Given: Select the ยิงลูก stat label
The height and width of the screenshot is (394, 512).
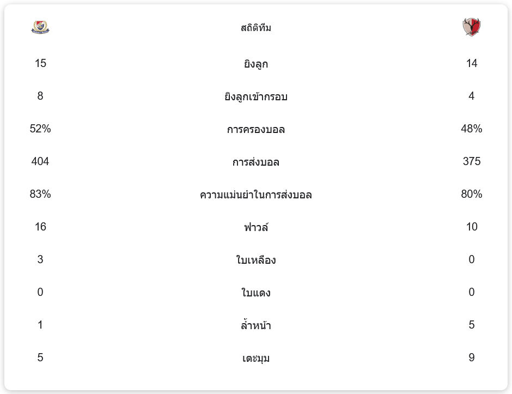Looking at the screenshot, I should point(255,64).
